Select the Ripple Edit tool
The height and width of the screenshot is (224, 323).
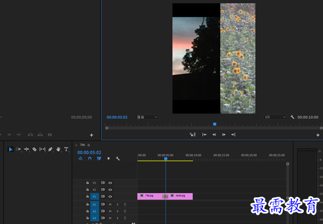(27, 150)
